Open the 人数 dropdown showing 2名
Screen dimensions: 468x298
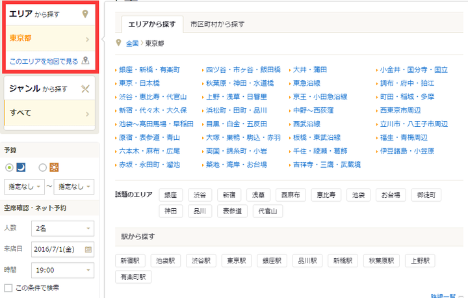(x=62, y=228)
